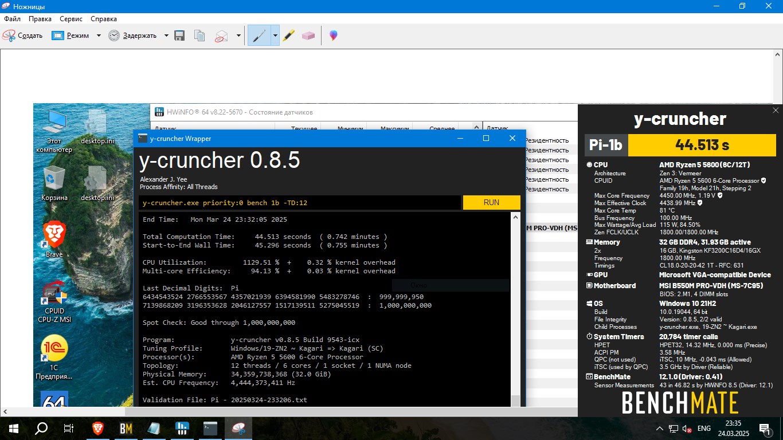Select the Pen tool
The width and height of the screenshot is (783, 440).
tap(259, 36)
